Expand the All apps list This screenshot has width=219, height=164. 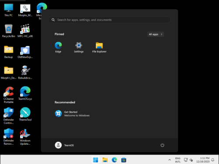pyautogui.click(x=155, y=34)
